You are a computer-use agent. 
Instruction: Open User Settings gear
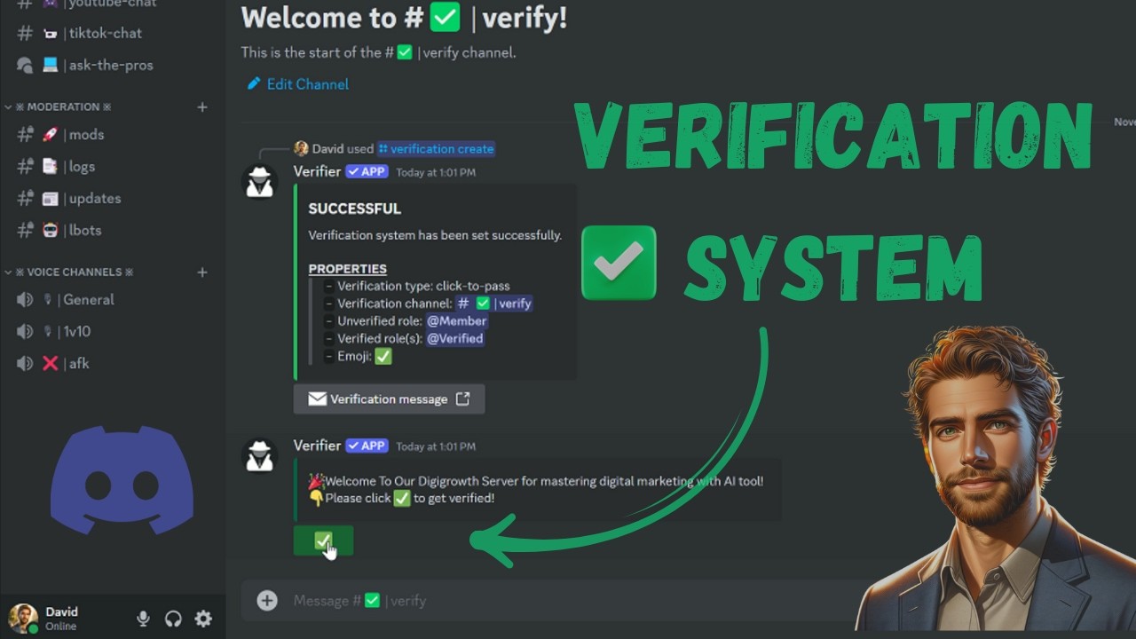coord(203,619)
